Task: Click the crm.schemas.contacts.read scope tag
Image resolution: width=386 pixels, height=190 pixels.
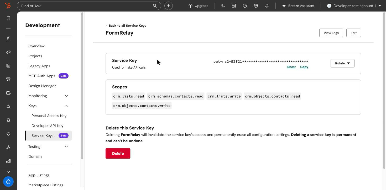Action: (176, 96)
